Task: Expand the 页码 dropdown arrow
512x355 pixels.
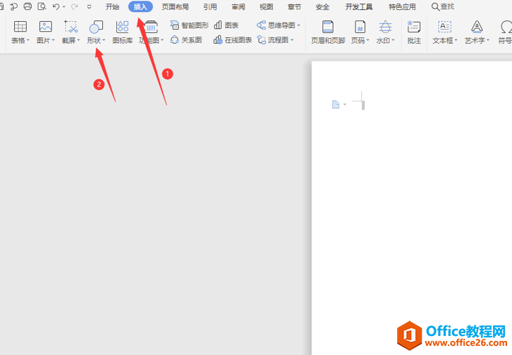Action: pos(368,40)
